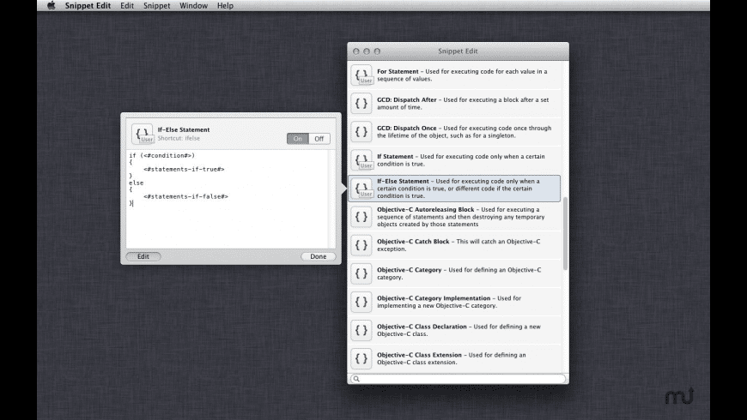Click the Objective-C Category Implementation snippet icon
Viewport: 747px width, 420px height.
(361, 302)
